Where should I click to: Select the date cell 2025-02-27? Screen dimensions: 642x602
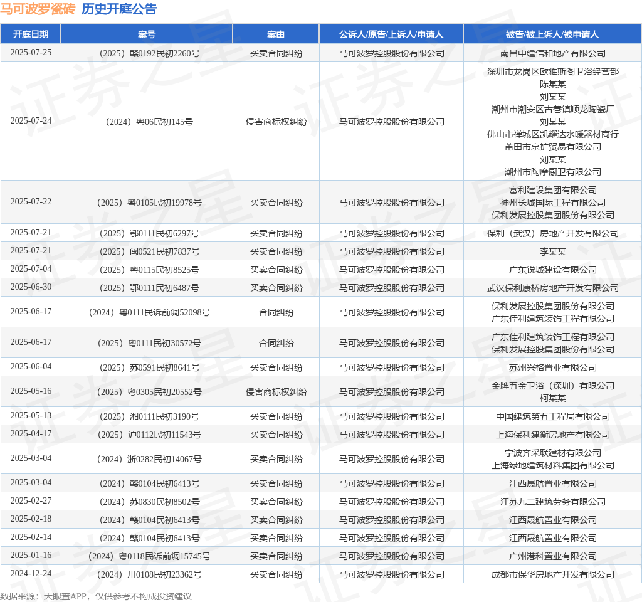click(x=31, y=501)
